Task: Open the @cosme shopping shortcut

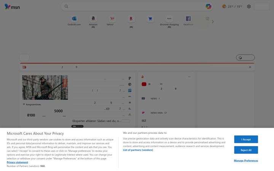Action: 169,21
